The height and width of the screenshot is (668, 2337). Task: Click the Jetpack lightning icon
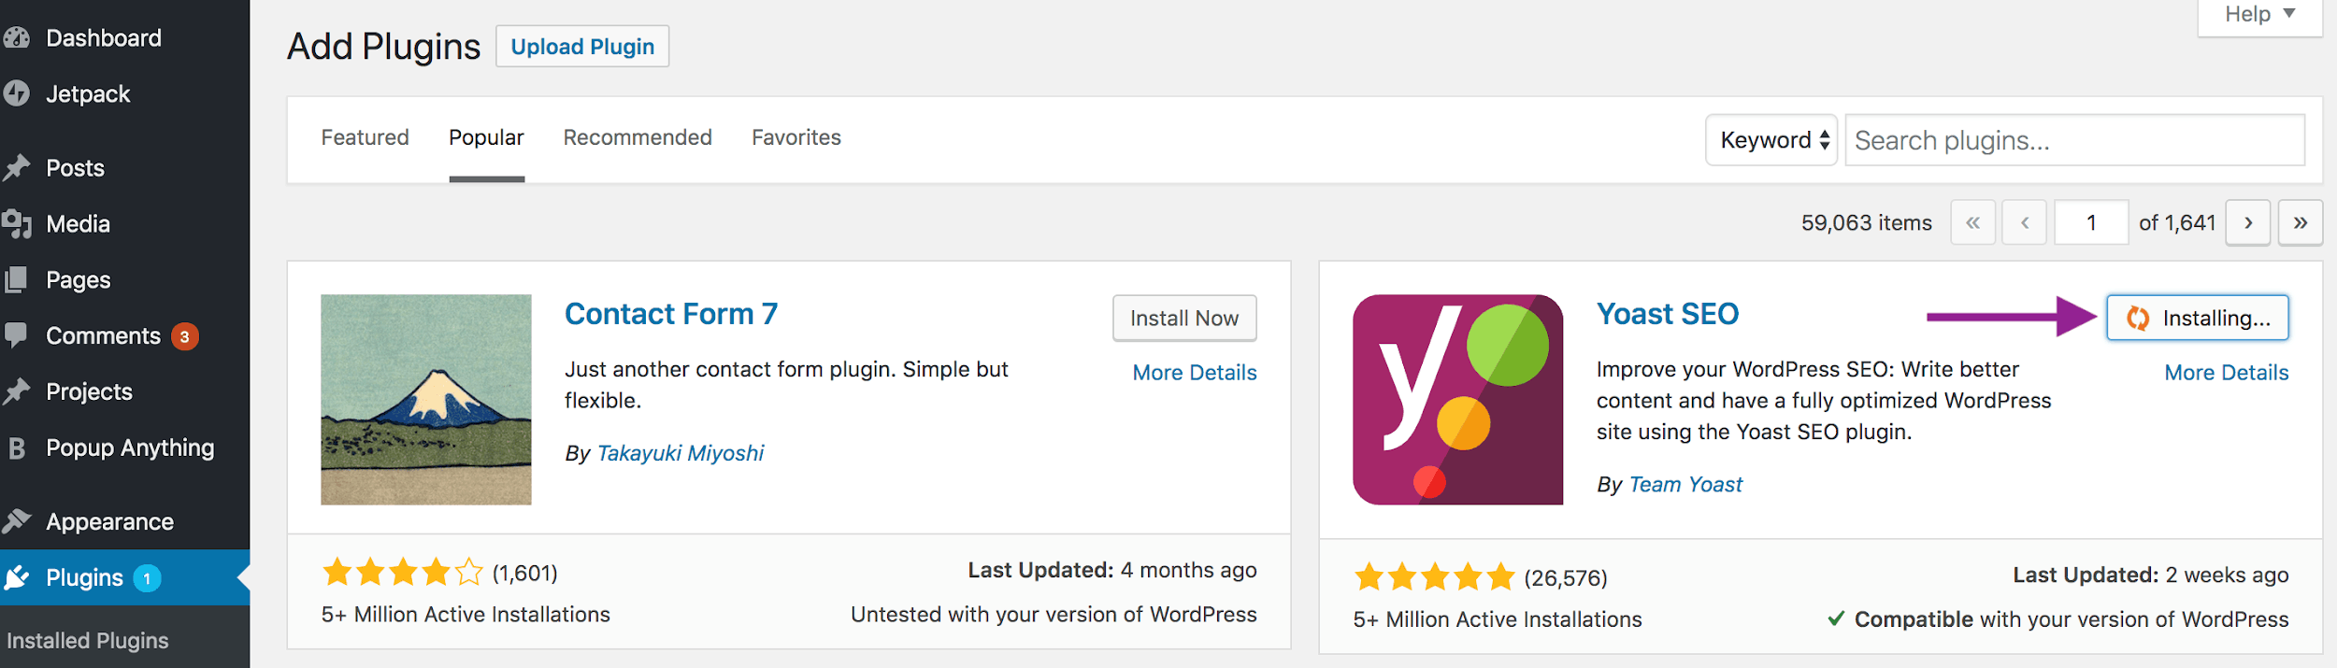tap(16, 93)
